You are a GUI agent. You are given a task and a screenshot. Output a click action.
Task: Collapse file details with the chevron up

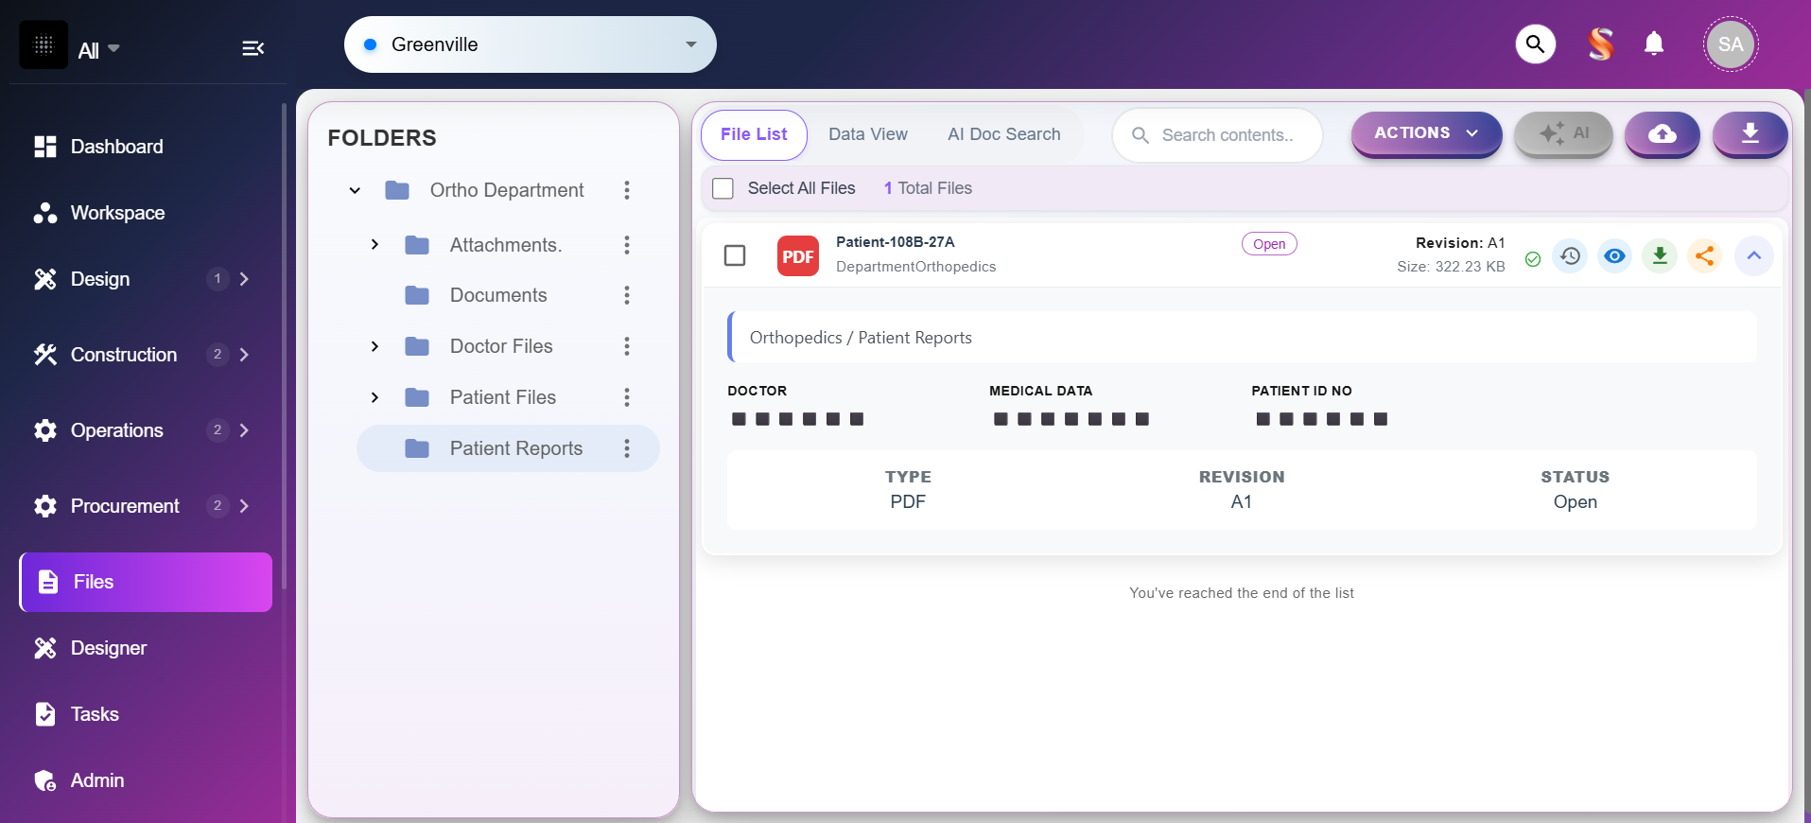(x=1753, y=256)
